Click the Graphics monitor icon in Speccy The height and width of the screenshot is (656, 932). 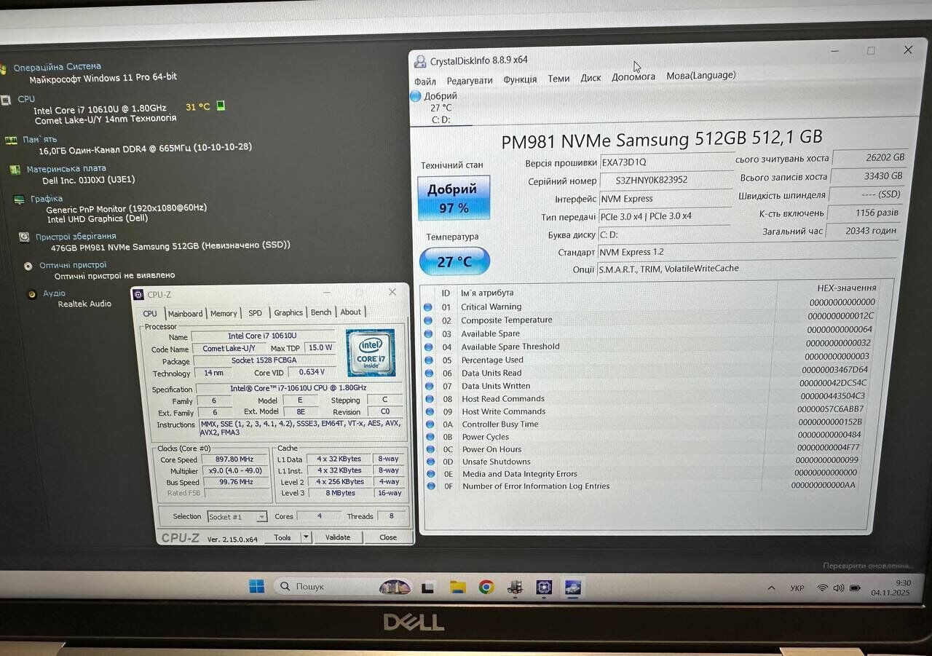coord(19,199)
